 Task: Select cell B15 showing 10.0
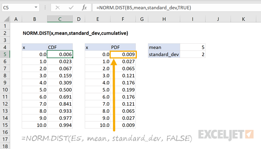tap(34, 125)
